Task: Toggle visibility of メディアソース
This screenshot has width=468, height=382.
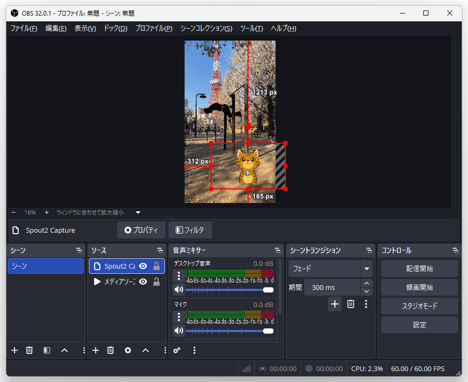Action: 143,282
